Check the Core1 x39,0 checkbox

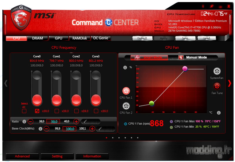pyautogui.click(x=57, y=111)
